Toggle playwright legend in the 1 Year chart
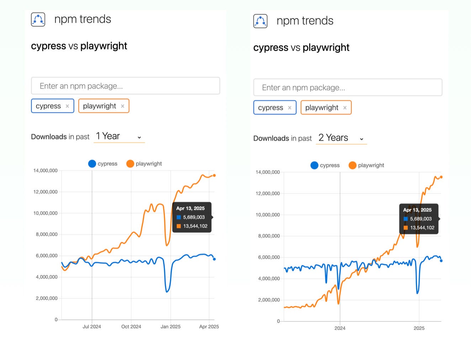This screenshot has width=471, height=343. point(144,164)
